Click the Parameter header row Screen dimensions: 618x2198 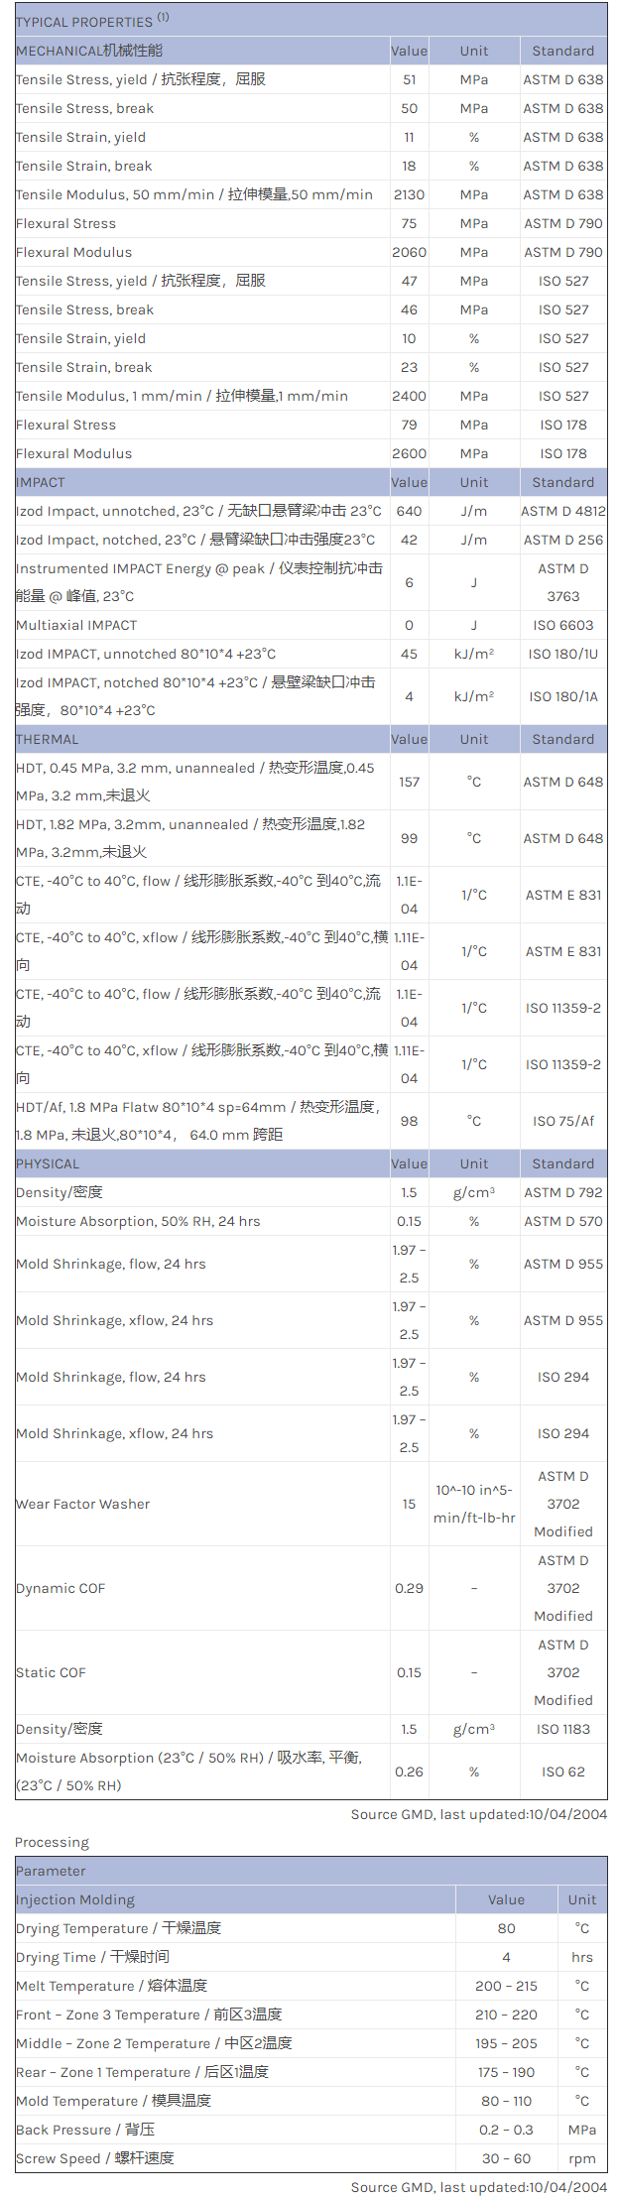[51, 1871]
